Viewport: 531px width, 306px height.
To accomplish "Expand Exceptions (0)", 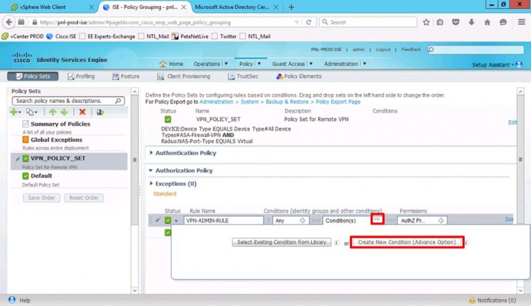I will pos(151,183).
